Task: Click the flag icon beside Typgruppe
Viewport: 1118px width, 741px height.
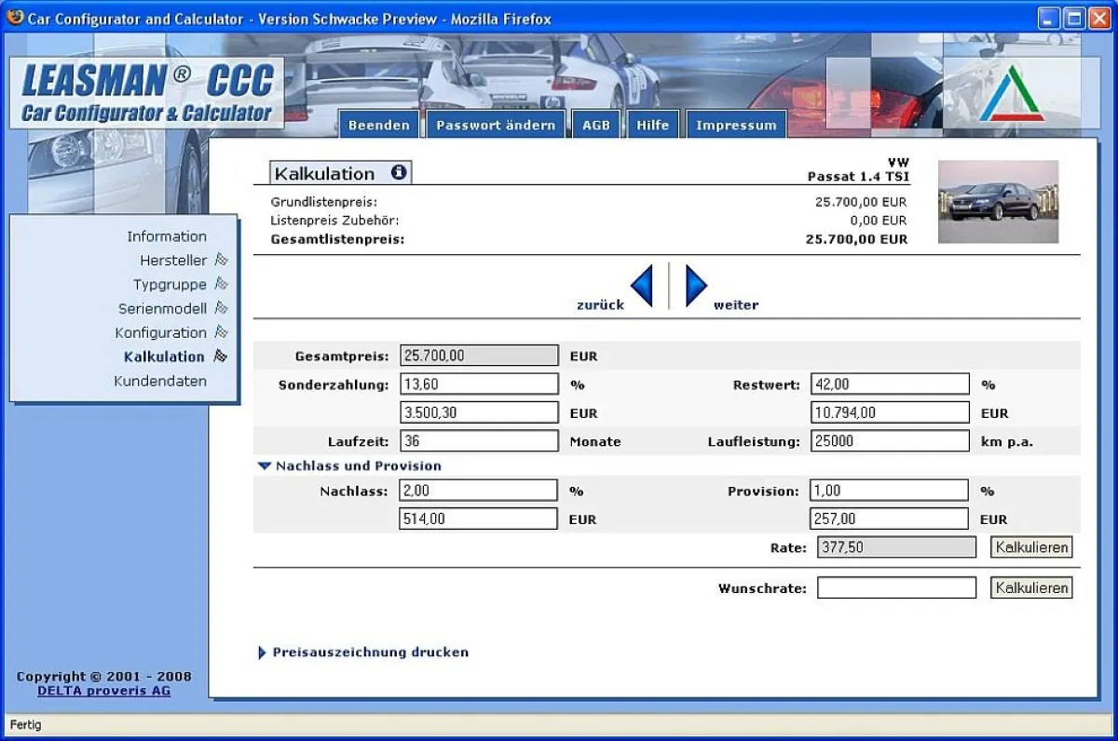Action: click(x=222, y=284)
